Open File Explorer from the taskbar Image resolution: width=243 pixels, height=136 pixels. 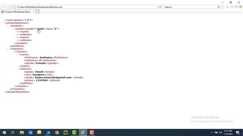pyautogui.click(x=22, y=133)
